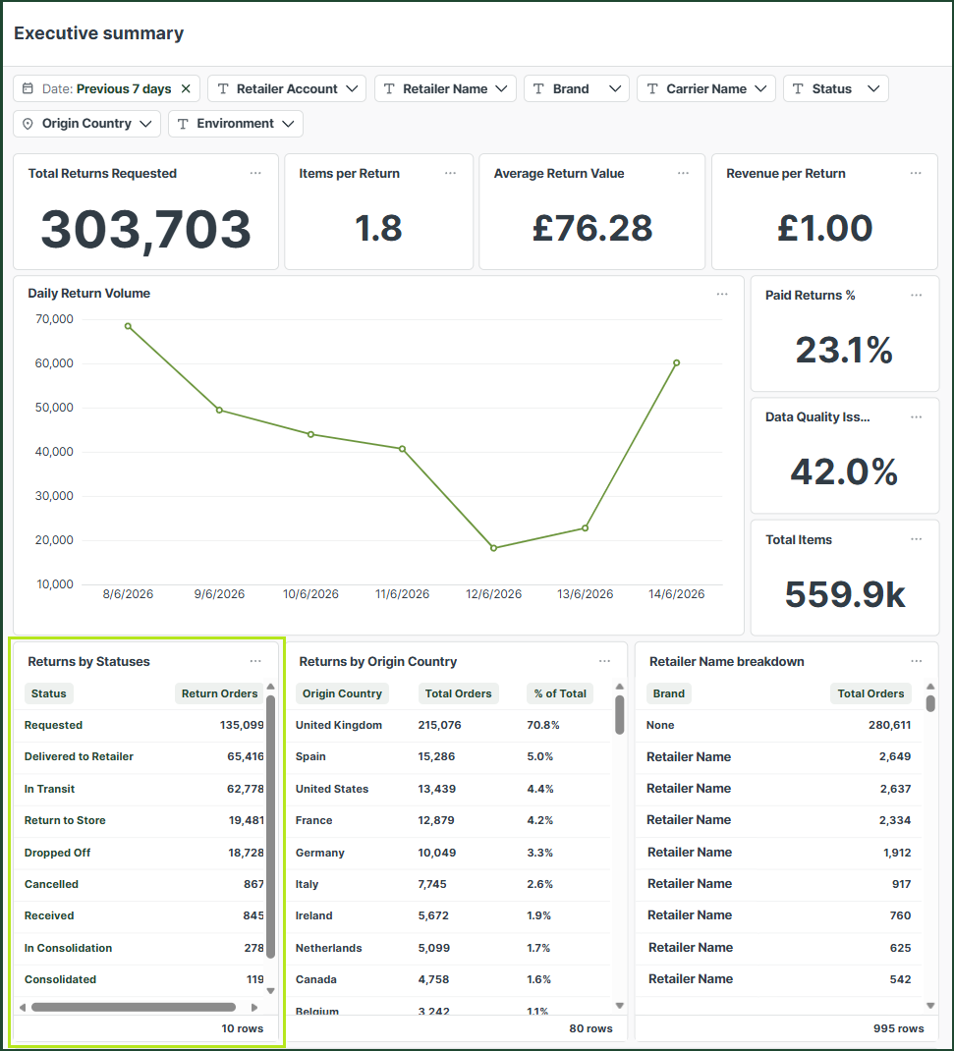The image size is (954, 1051).
Task: Remove the Previous 7 days date filter
Action: (x=187, y=88)
